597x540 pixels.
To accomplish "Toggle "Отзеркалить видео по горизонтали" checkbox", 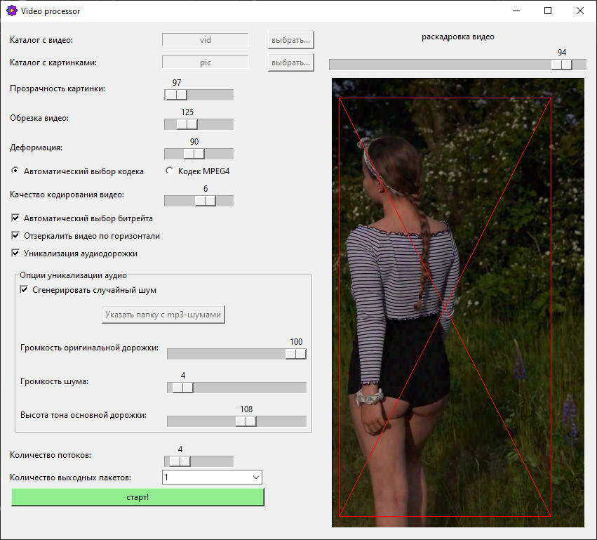I will click(15, 236).
